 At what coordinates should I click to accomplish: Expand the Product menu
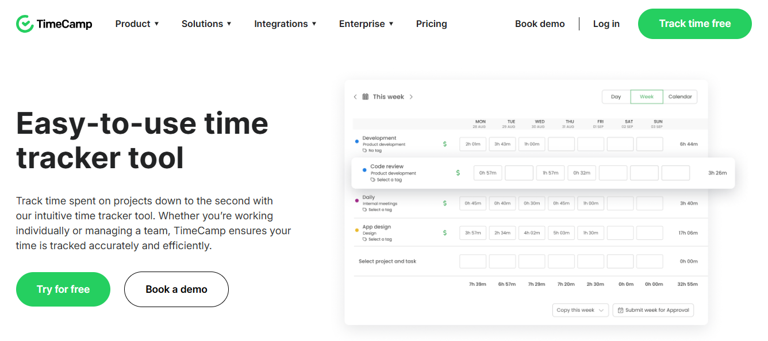click(137, 24)
